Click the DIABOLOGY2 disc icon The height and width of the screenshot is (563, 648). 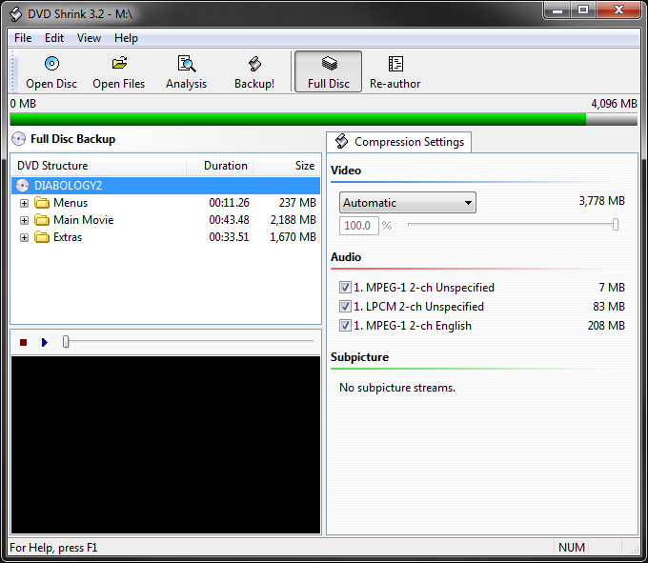[22, 186]
